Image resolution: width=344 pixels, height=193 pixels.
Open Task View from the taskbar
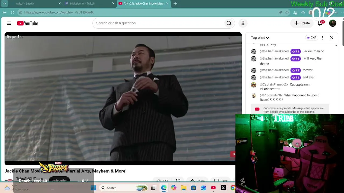click(153, 188)
